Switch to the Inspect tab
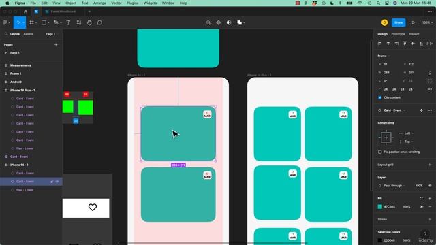 (414, 34)
